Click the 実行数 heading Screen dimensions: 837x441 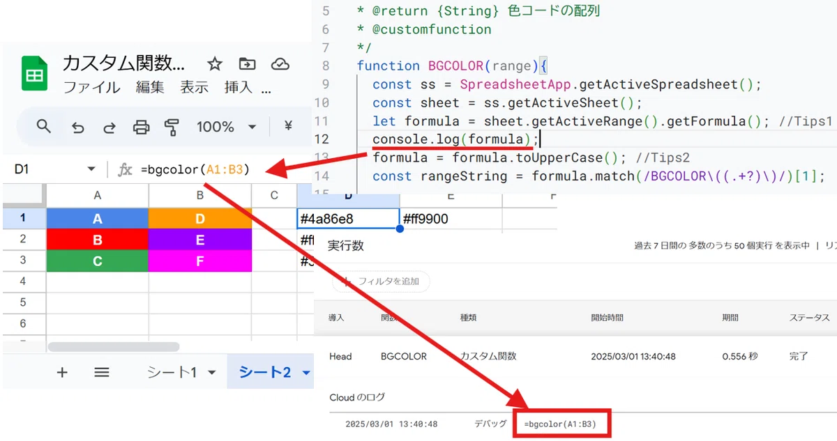[x=346, y=247]
